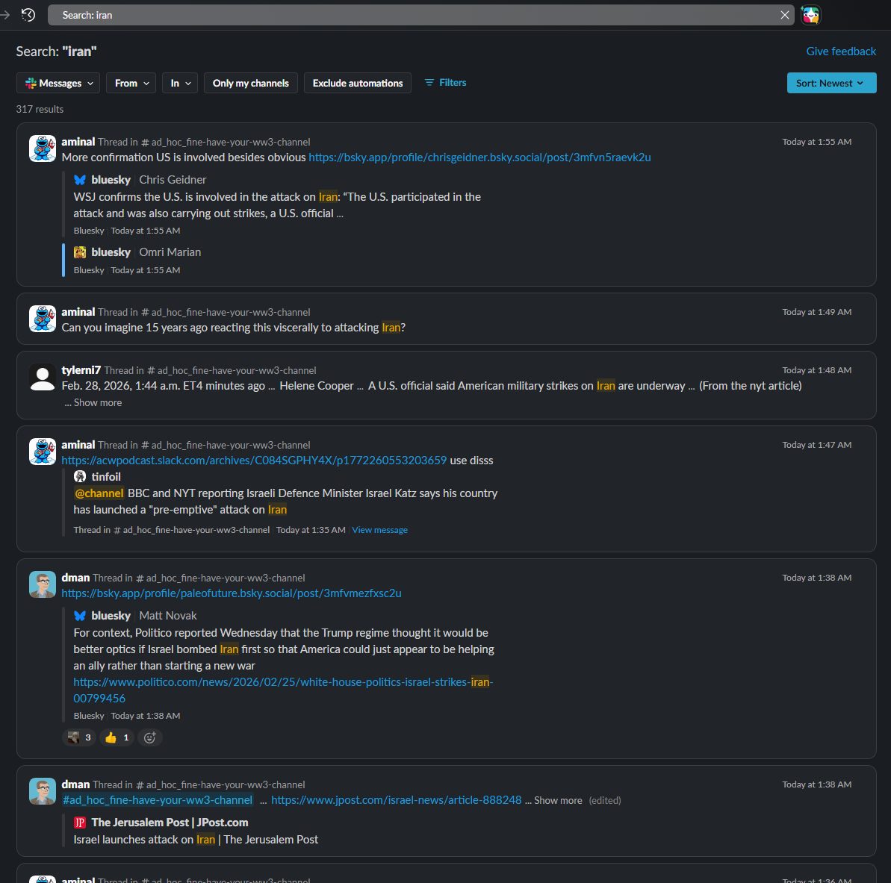Toggle the Exclude automations filter
This screenshot has width=891, height=883.
pyautogui.click(x=358, y=83)
